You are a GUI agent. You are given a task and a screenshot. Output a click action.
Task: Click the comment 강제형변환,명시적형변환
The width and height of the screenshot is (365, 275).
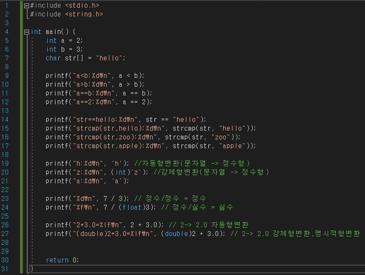tap(316, 234)
